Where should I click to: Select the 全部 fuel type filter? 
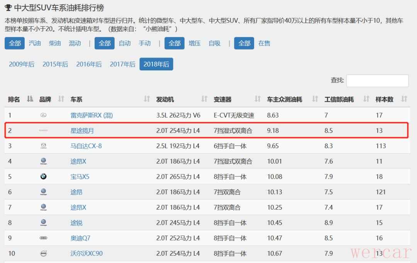click(x=15, y=43)
